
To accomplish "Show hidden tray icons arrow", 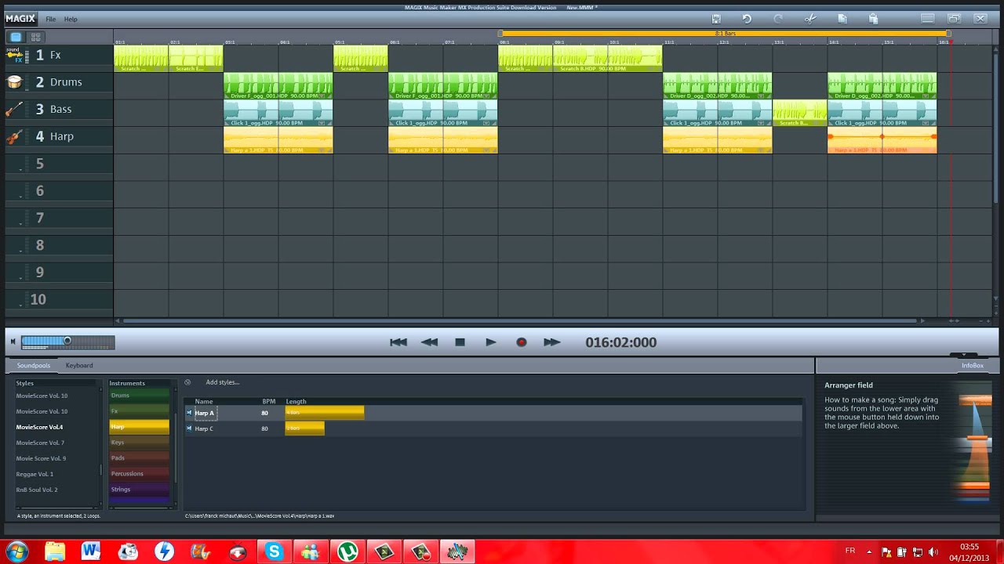I will pos(869,551).
